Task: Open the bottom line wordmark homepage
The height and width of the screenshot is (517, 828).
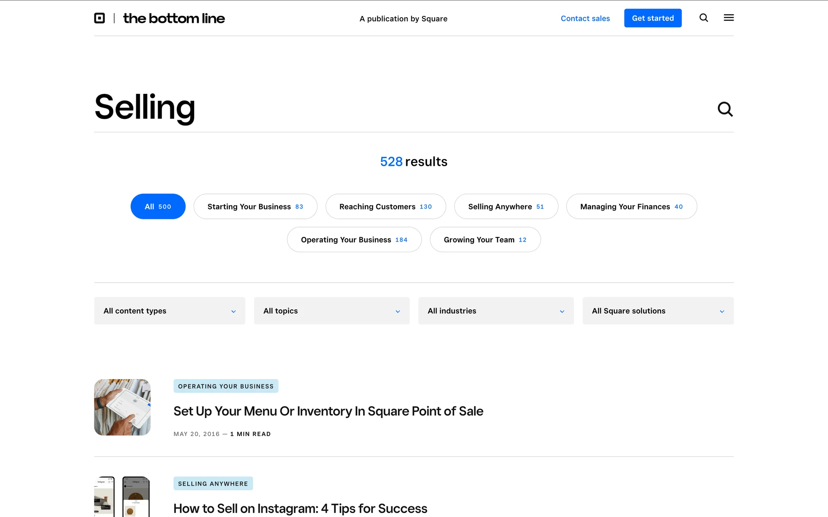Action: pyautogui.click(x=174, y=18)
